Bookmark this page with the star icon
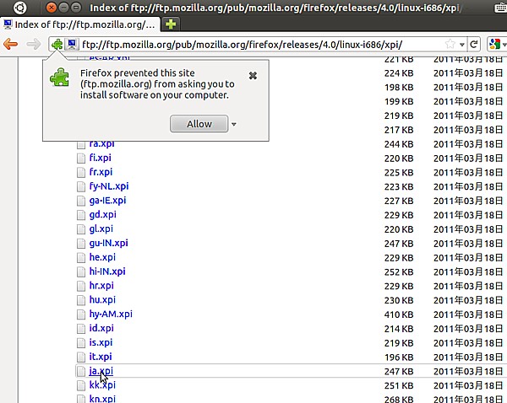 [450, 44]
